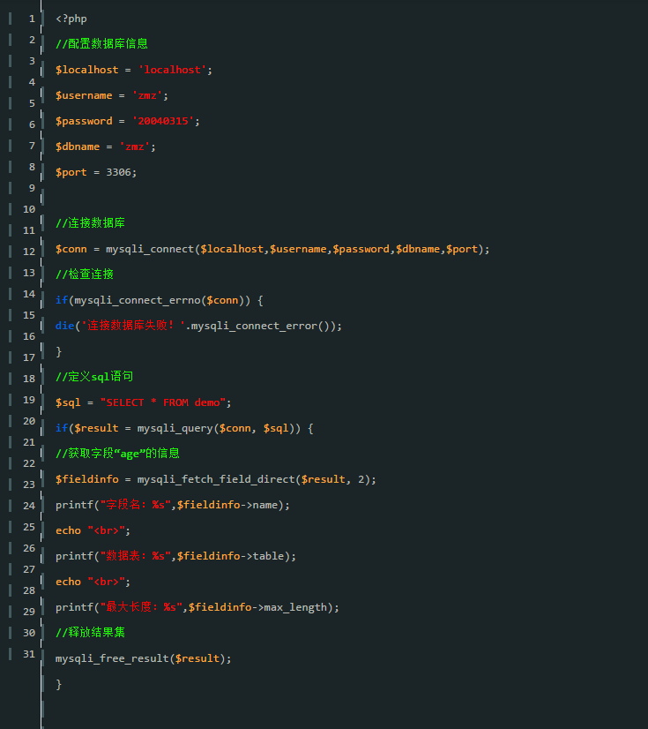Click line number 1 in gutter
648x729 pixels.
click(32, 19)
